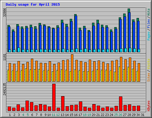Click the 'Daily usage for April 2015' title
This screenshot has height=118, width=152.
[x=33, y=4]
